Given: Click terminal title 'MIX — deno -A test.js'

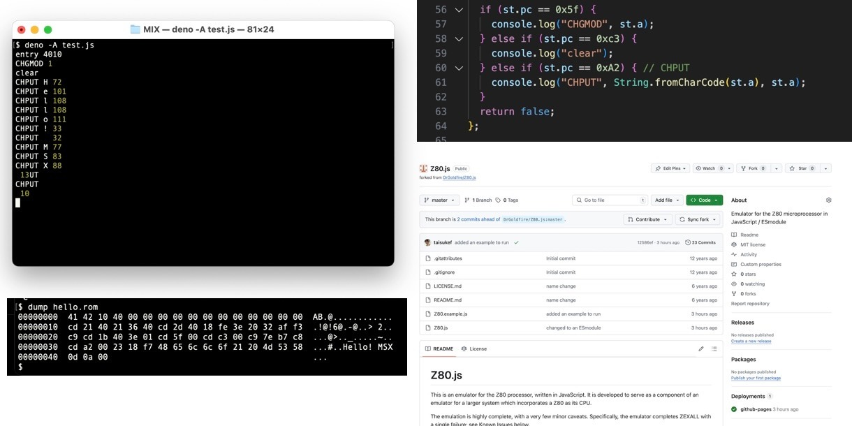Looking at the screenshot, I should coord(189,29).
